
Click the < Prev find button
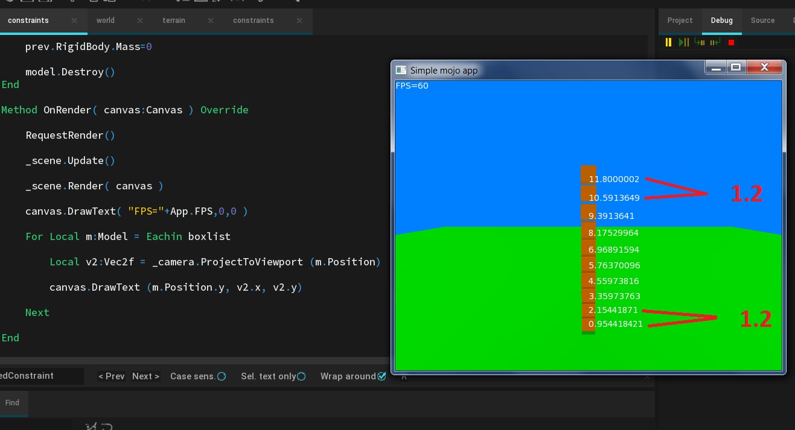click(112, 376)
